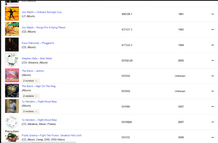Image resolution: width=218 pixels, height=143 pixels.
Task: Click the Jericho pink barn cover thumbnail
Action: (x=12, y=75)
